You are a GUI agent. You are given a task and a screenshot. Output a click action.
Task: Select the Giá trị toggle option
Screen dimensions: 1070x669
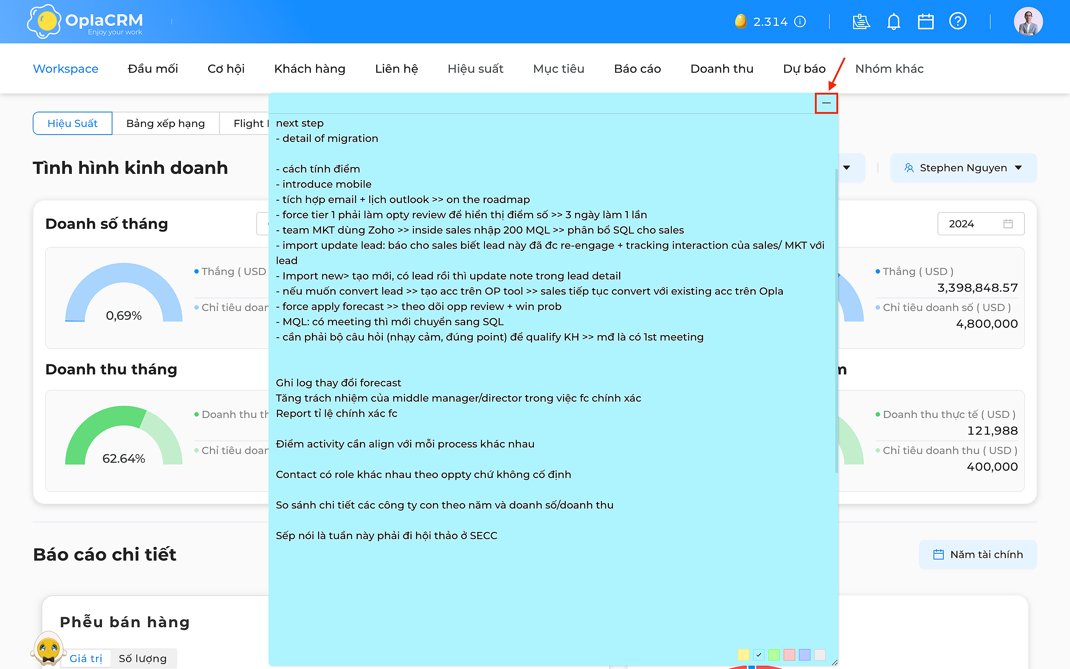pos(86,659)
